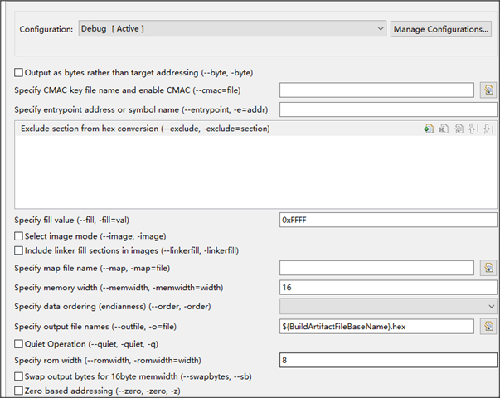Image resolution: width=500 pixels, height=398 pixels.
Task: Click Add icon in Exclude section toolbar
Action: click(428, 129)
